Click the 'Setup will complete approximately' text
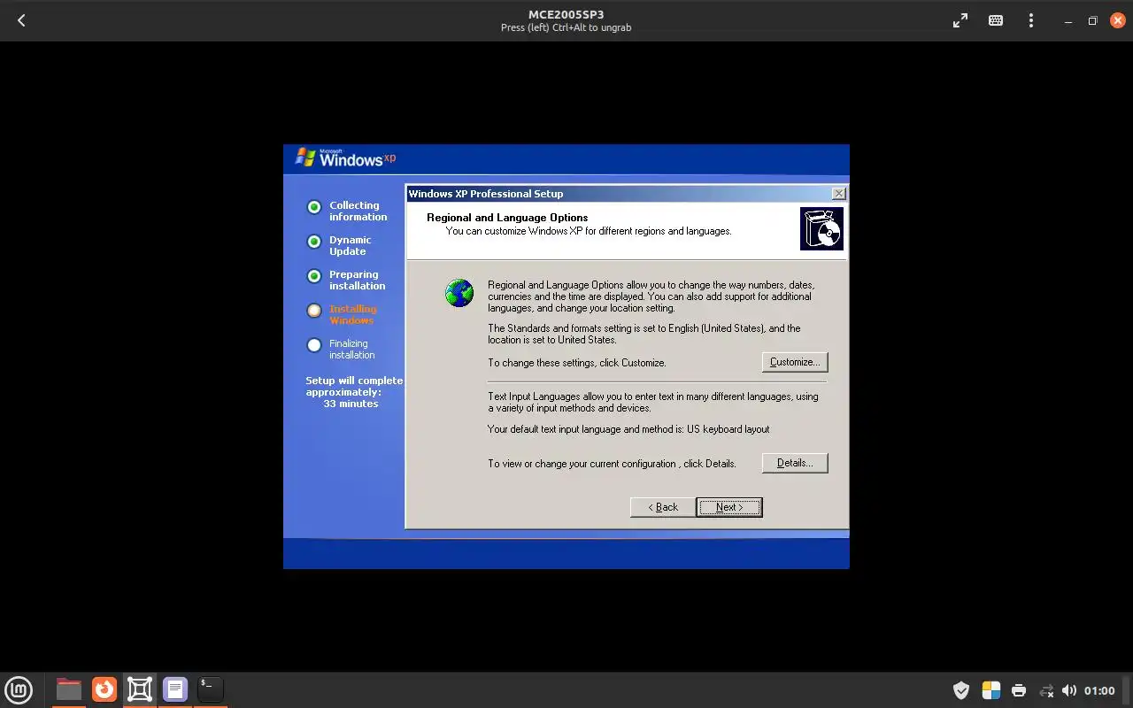The width and height of the screenshot is (1133, 708). 354,386
